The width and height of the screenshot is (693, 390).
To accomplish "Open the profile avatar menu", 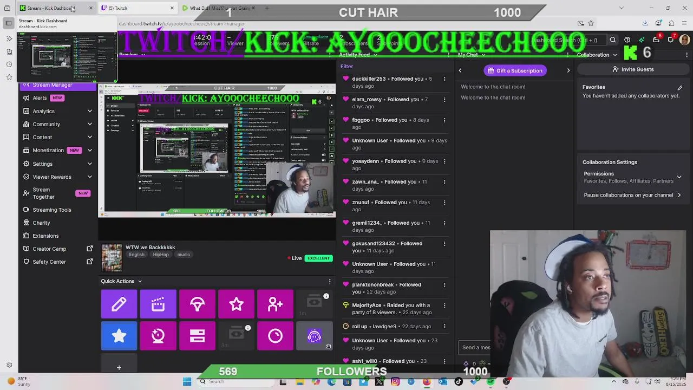I will tap(685, 40).
